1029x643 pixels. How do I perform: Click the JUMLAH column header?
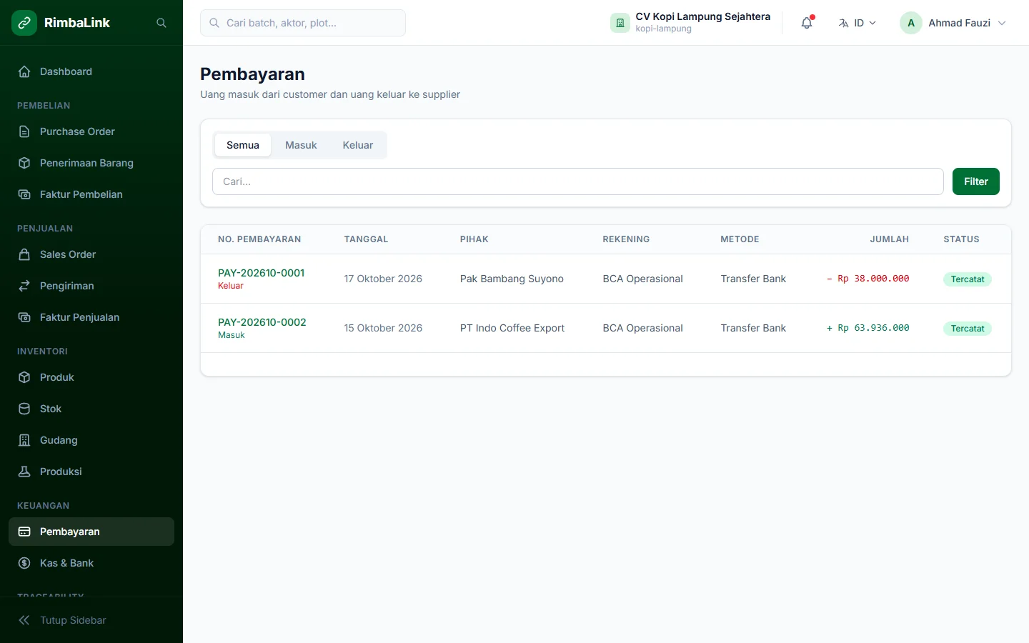pos(890,239)
